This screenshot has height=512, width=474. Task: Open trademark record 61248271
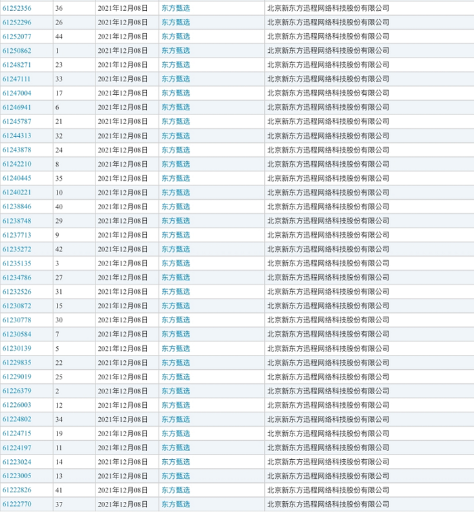(16, 65)
